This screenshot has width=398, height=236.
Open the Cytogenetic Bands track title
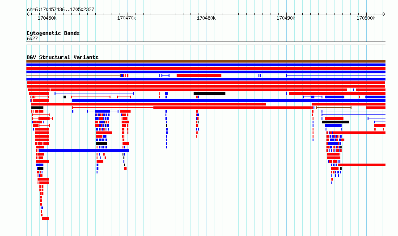tap(53, 33)
